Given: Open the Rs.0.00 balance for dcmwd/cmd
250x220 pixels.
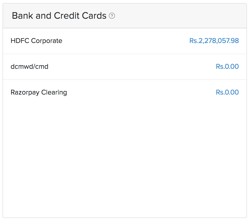Looking at the screenshot, I should pyautogui.click(x=227, y=67).
